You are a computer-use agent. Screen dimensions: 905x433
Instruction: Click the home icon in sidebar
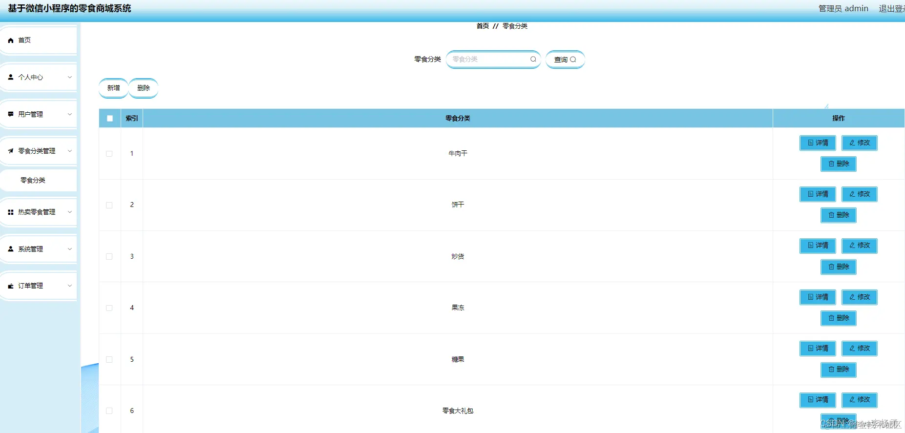point(11,41)
